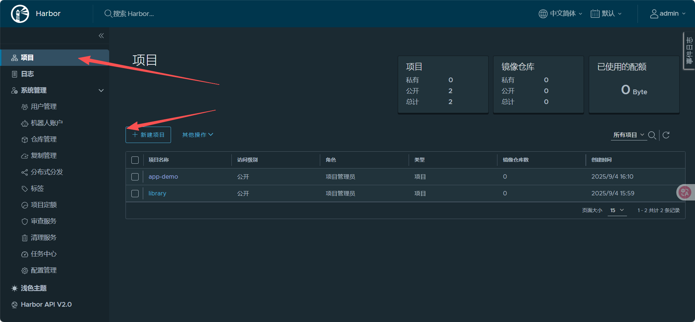
Task: Click the sun icon for light theme
Action: pos(15,289)
